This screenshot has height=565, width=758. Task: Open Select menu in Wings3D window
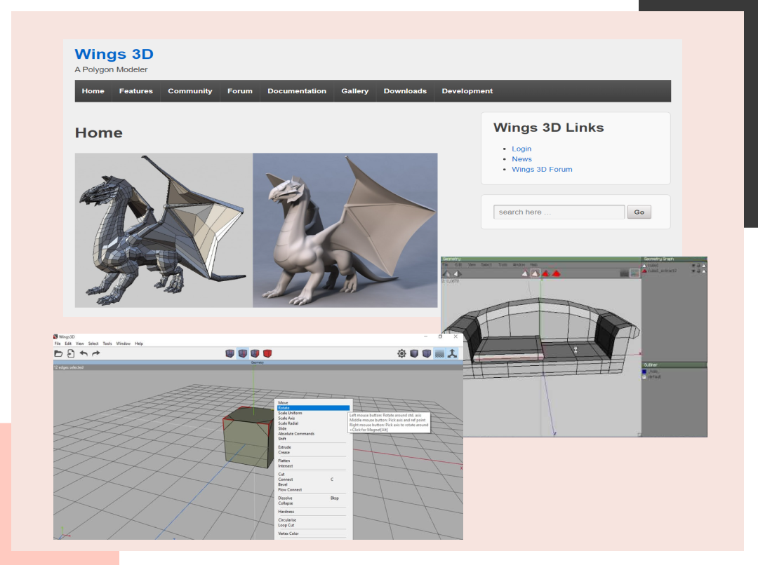pyautogui.click(x=93, y=343)
